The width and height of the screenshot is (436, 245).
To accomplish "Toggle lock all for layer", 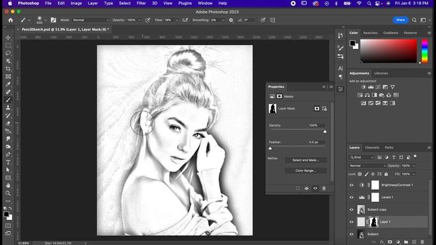I will coord(386,174).
